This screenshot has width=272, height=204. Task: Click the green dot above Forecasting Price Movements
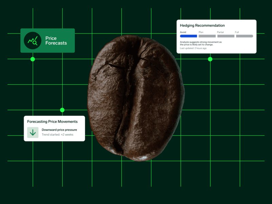click(x=62, y=110)
